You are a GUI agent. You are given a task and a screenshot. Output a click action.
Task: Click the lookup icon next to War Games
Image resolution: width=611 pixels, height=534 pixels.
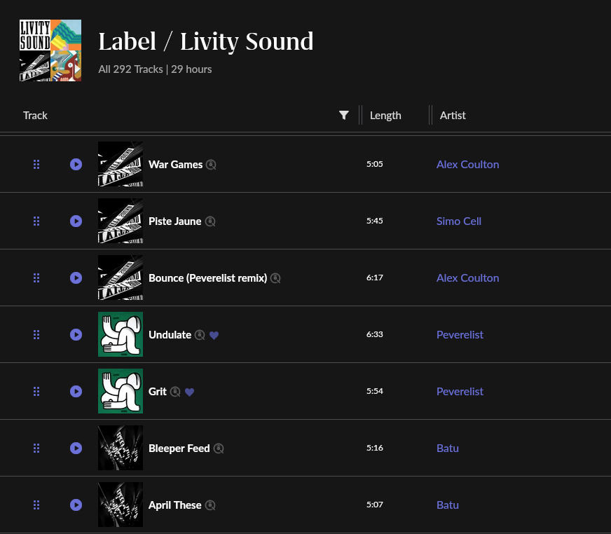coord(211,165)
